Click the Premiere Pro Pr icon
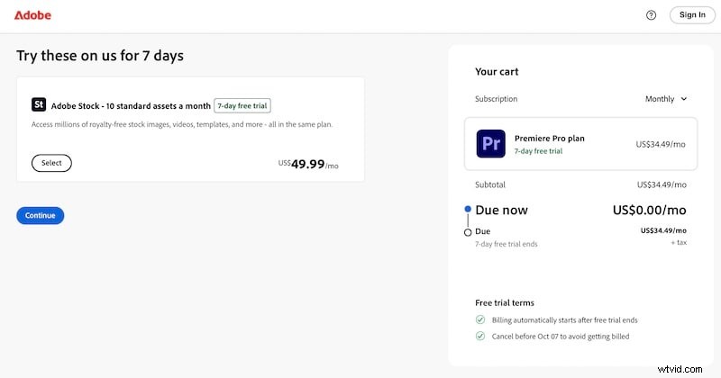 coord(492,144)
